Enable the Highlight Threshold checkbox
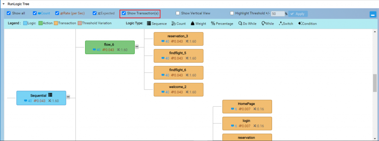This screenshot has width=379, height=141. coord(232,13)
